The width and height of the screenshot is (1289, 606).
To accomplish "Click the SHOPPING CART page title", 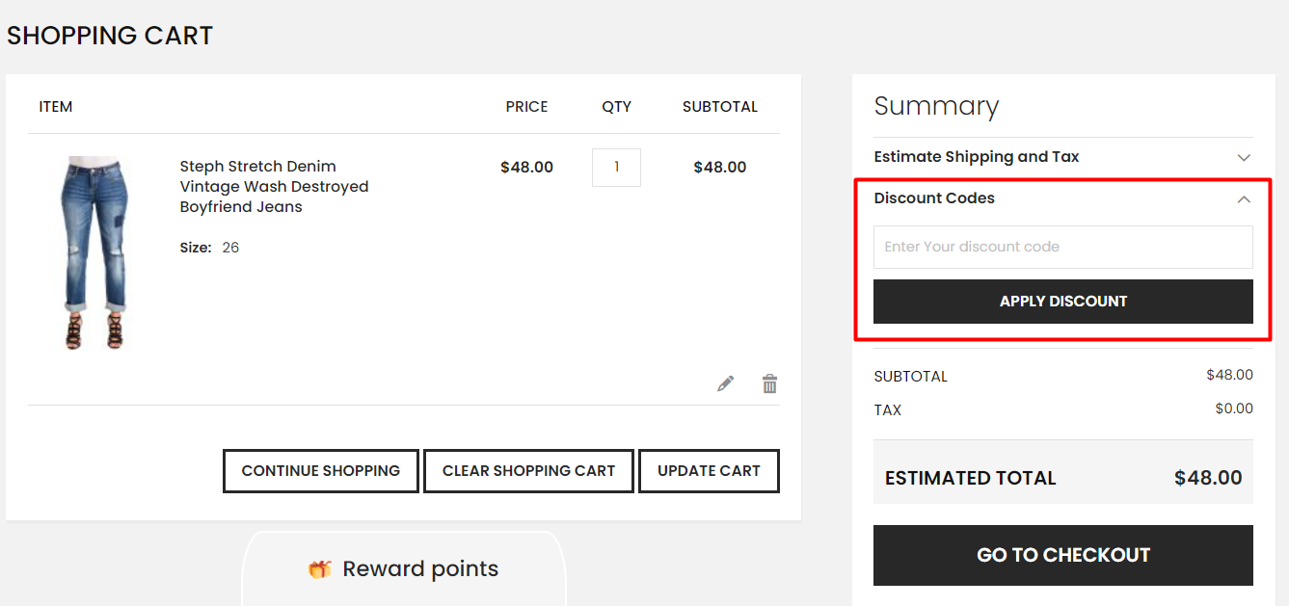I will (x=110, y=36).
